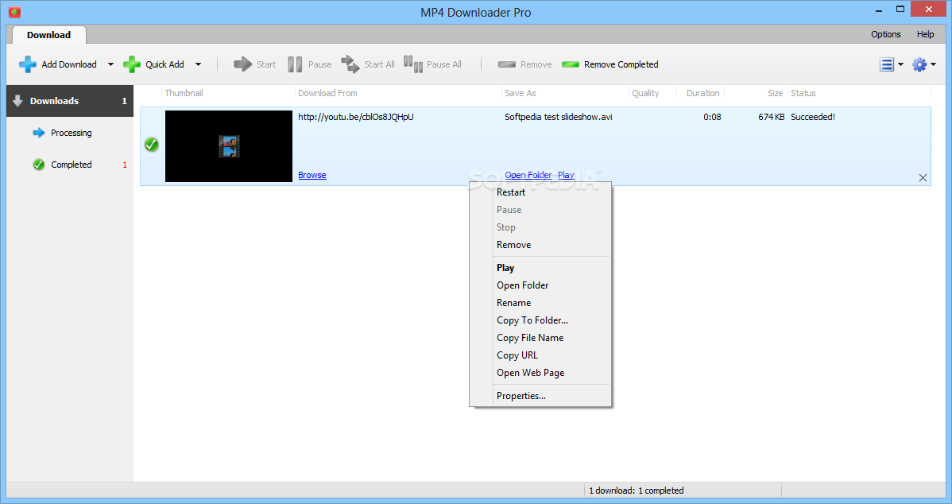Click the Open Folder link in download row
Viewport: 952px width, 504px height.
point(528,175)
